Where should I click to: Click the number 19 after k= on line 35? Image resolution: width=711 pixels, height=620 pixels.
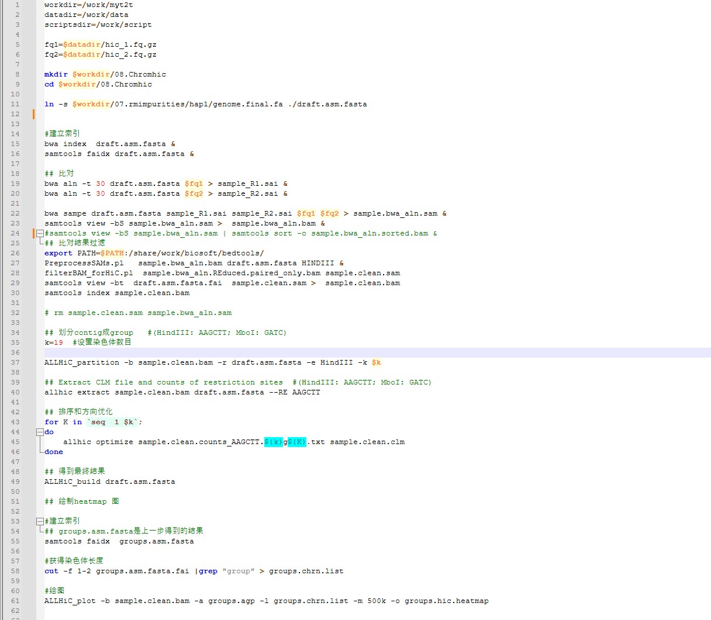(58, 342)
